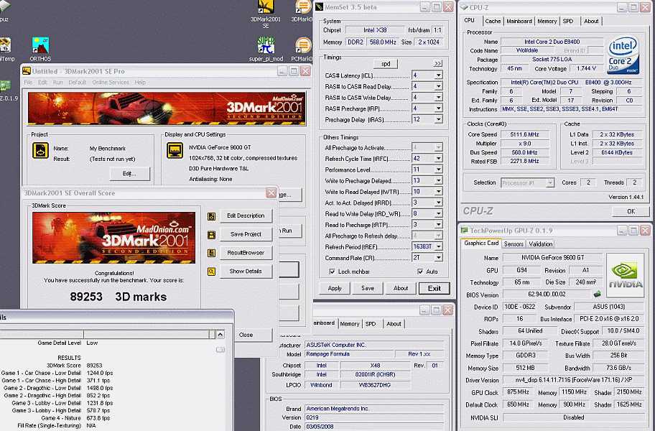
Task: Open the SPD tab in top CPU-Z window
Action: (567, 21)
